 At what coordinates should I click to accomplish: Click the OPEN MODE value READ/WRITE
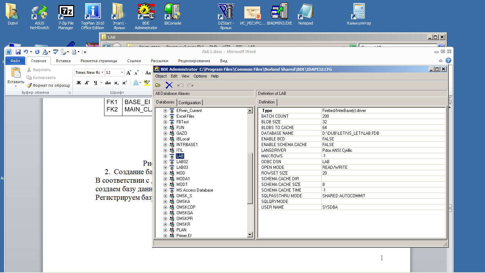(335, 167)
